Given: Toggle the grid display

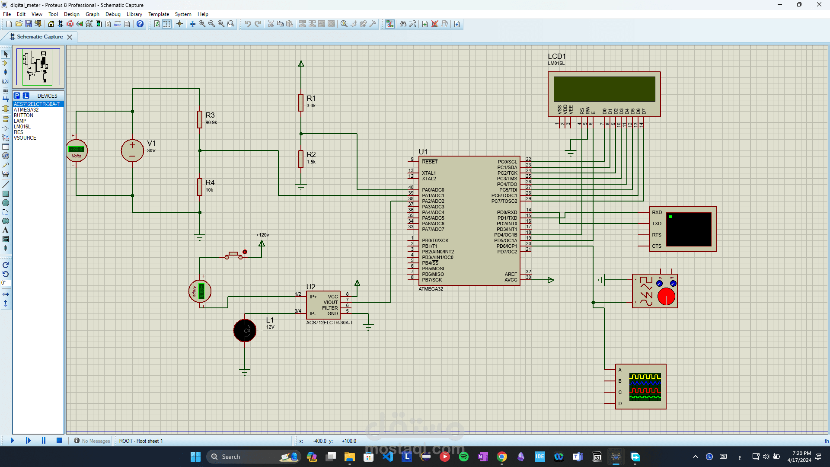Looking at the screenshot, I should coord(166,24).
